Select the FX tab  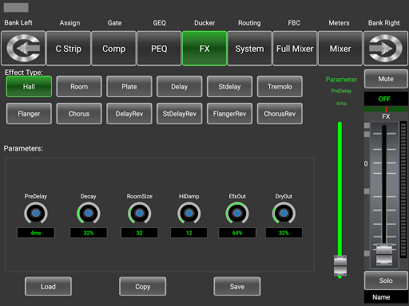coord(204,49)
